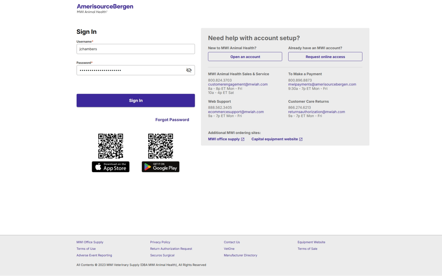This screenshot has width=442, height=276.
Task: Open Terms of Sale footer link
Action: pyautogui.click(x=307, y=249)
